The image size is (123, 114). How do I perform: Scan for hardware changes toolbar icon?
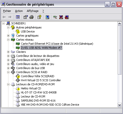(x=47, y=17)
